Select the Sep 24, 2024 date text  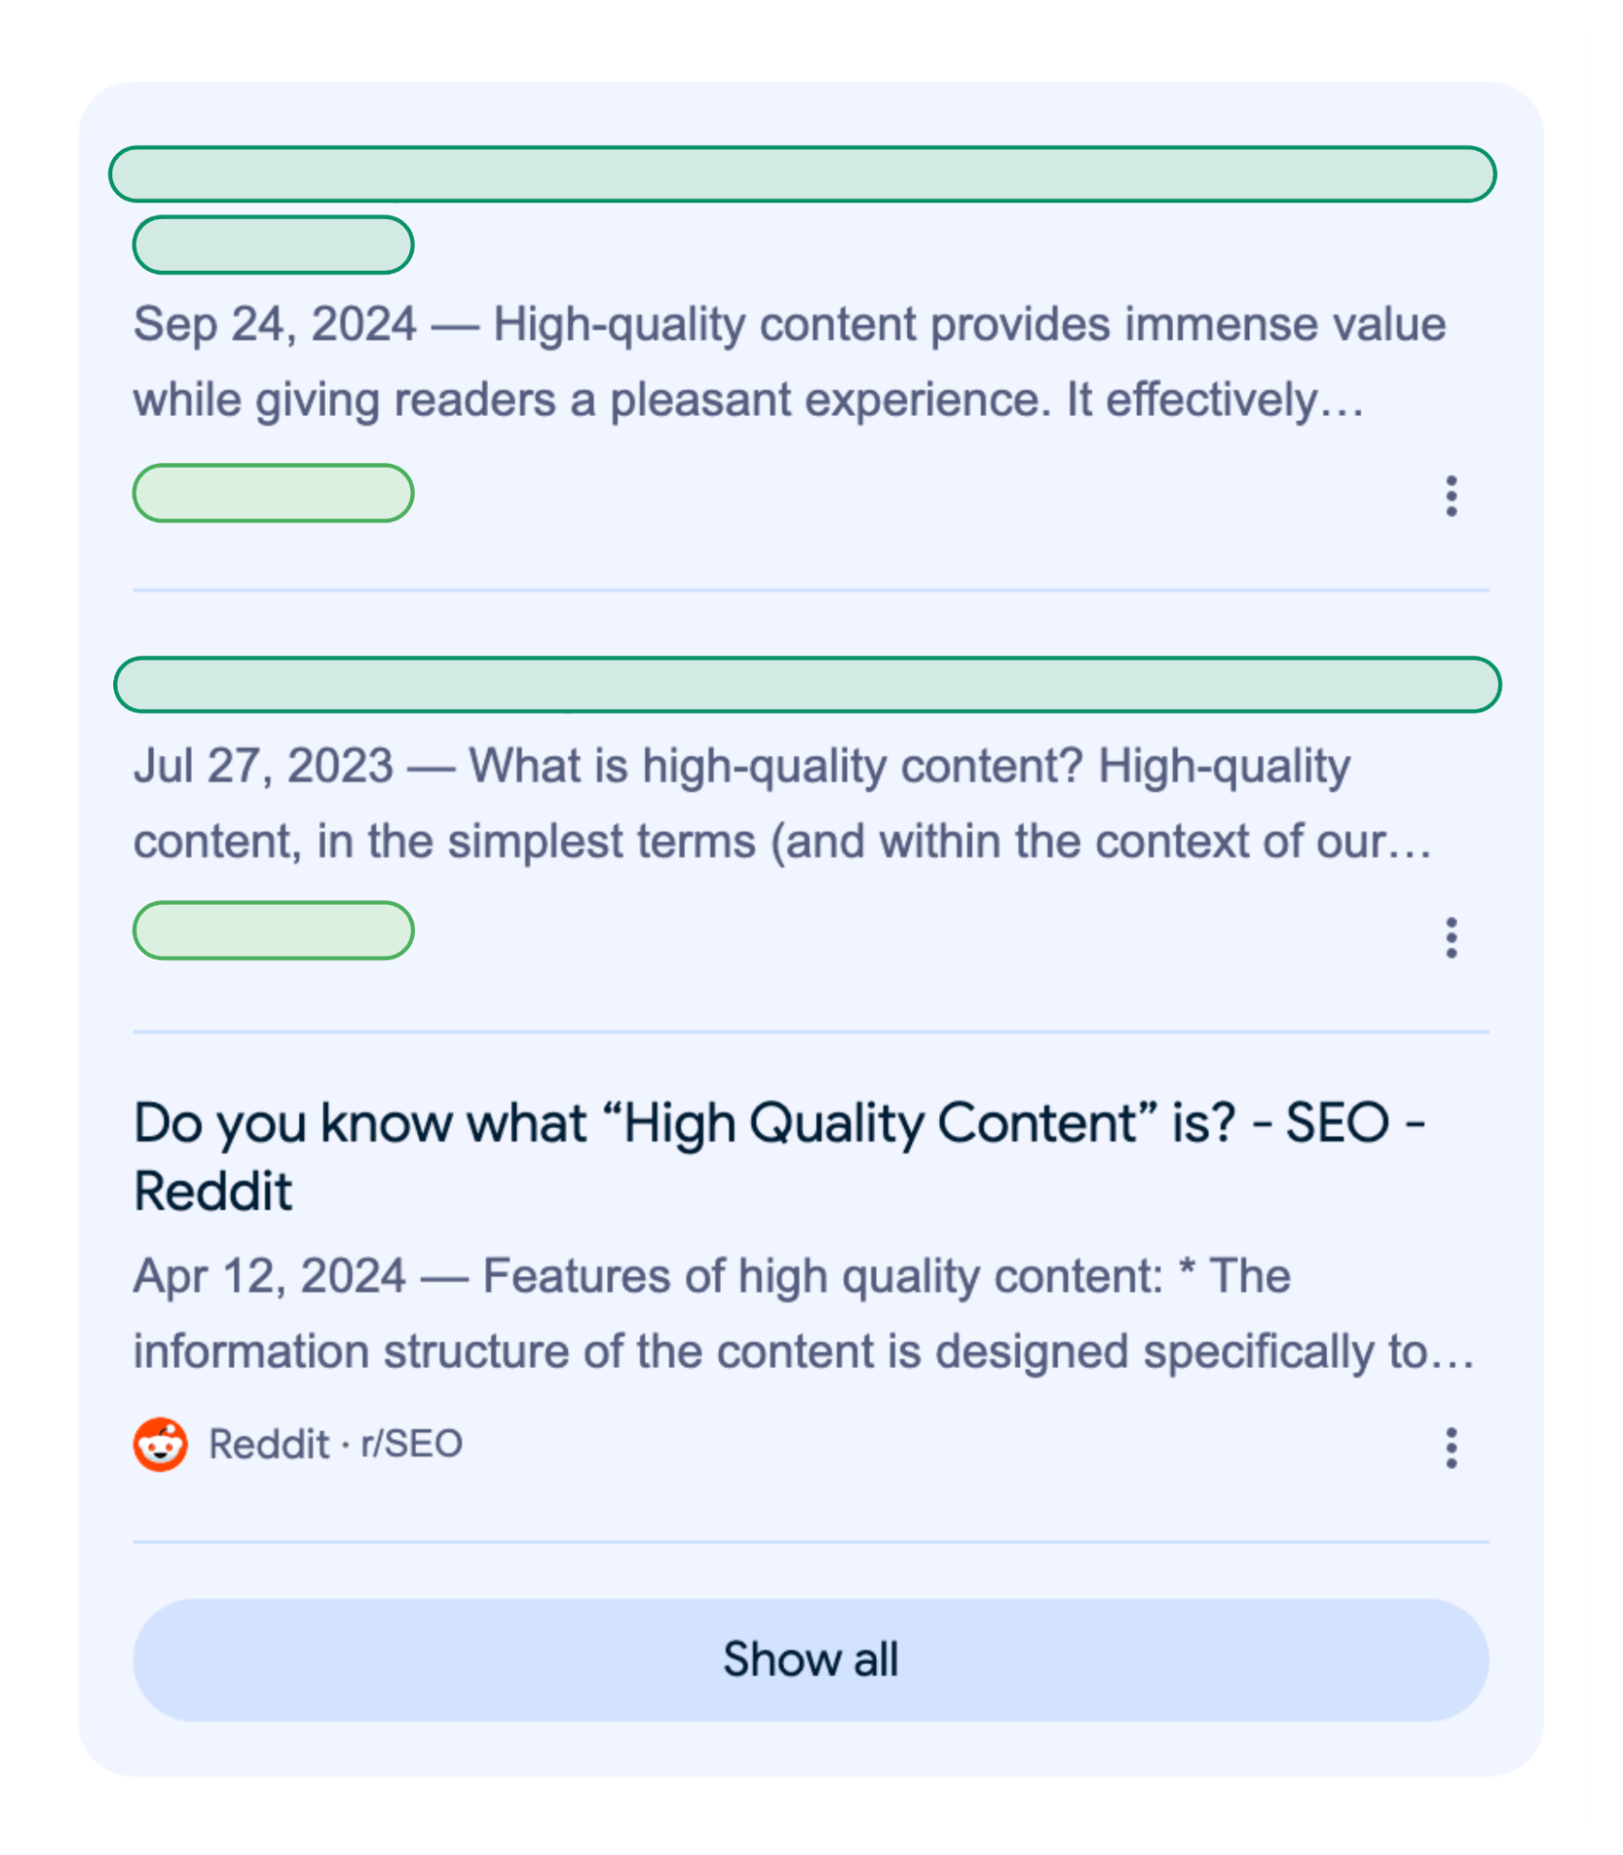pos(276,325)
